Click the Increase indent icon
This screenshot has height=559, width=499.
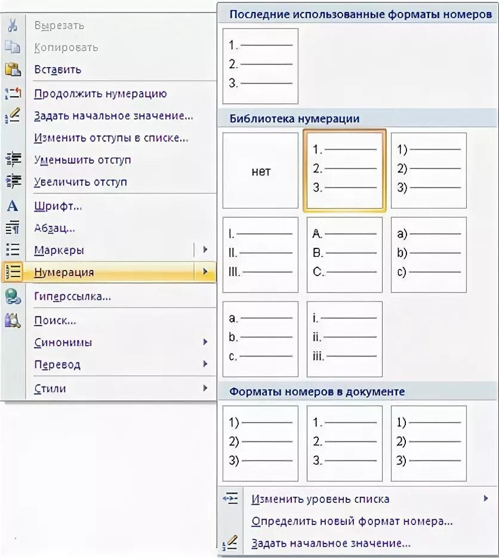(x=14, y=181)
